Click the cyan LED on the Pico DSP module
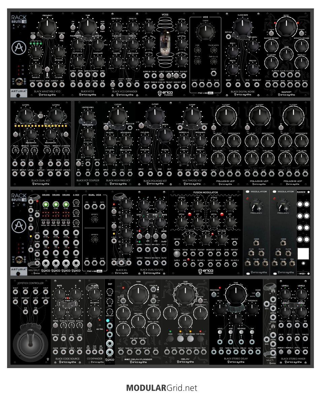324x395 pixels. 108,320
